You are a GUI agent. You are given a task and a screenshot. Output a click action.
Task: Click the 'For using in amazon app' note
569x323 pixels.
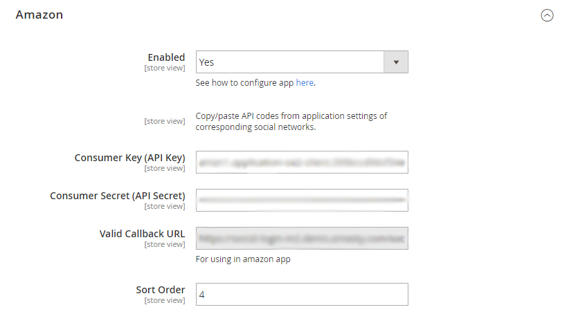(243, 259)
